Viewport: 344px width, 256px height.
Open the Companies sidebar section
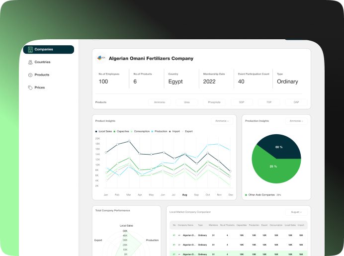point(49,49)
